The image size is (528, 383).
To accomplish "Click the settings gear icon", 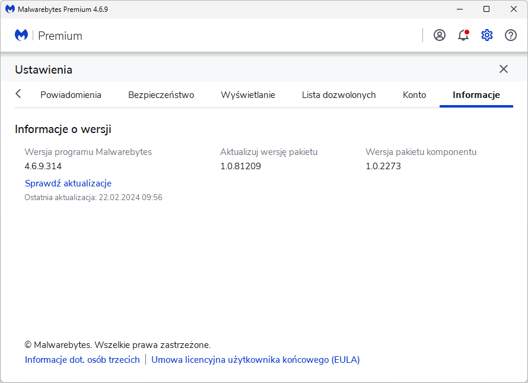I will 487,35.
